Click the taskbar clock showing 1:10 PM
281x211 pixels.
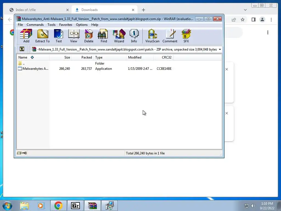(x=267, y=206)
